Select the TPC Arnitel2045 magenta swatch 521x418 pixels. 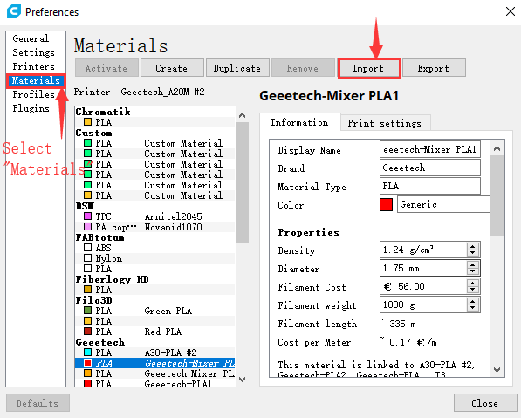click(x=88, y=216)
